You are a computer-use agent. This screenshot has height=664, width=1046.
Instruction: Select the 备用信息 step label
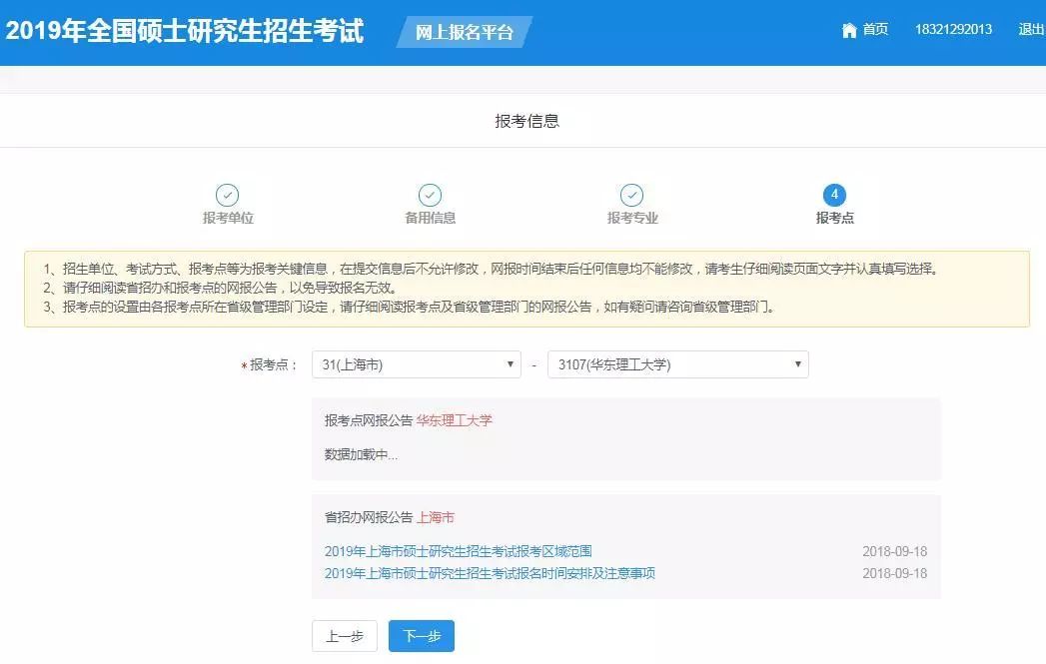(x=430, y=219)
